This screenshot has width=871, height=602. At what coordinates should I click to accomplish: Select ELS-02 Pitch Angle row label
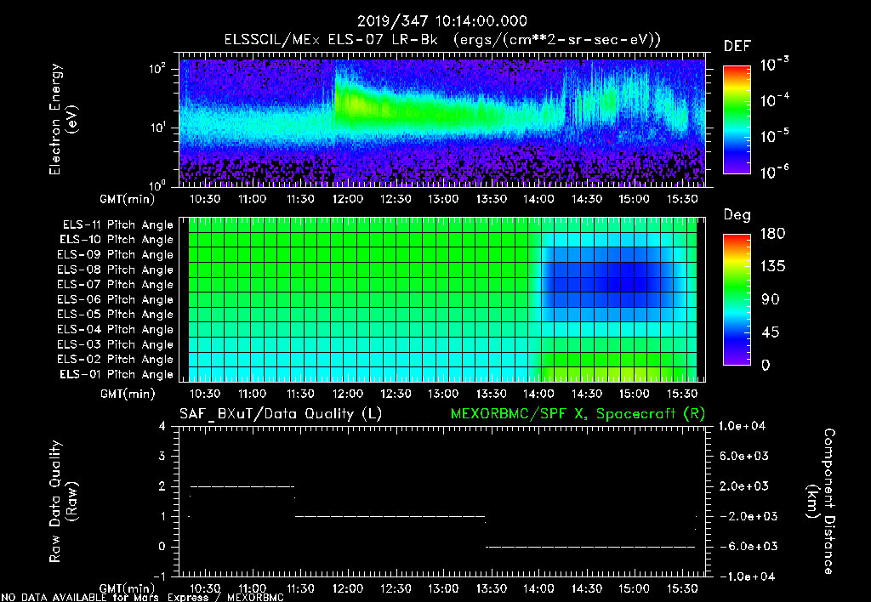(116, 360)
